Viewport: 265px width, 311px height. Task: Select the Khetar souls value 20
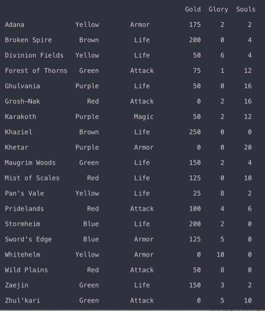248,147
